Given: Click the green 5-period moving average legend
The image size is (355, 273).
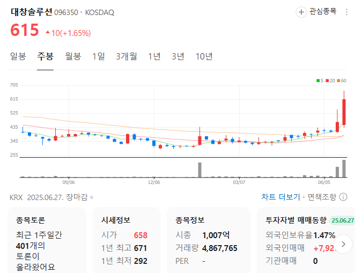Looking at the screenshot, I should click(320, 80).
